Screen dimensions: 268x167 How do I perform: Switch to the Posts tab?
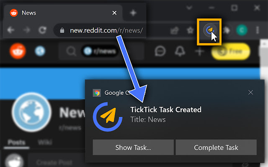(17, 142)
